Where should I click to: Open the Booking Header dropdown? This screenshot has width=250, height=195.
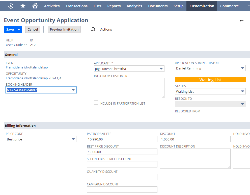pos(73,90)
